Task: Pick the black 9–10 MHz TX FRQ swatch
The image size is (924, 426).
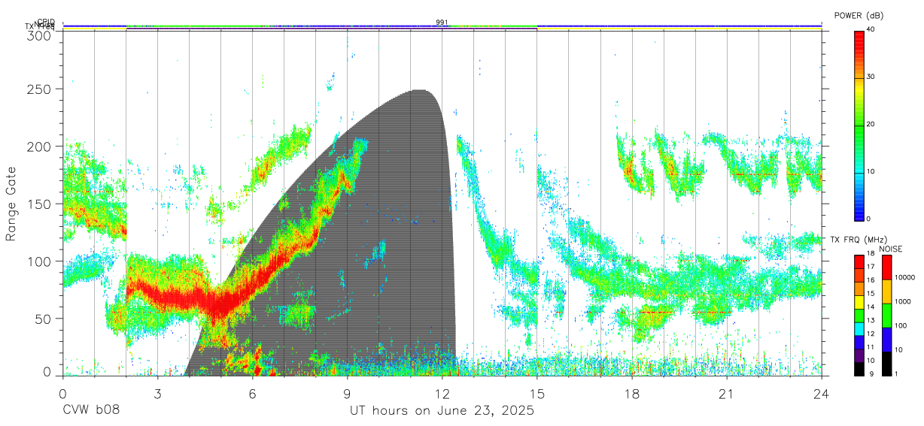Action: 859,369
